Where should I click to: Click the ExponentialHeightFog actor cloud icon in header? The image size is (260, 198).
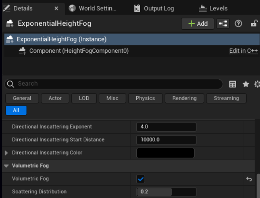(10, 23)
